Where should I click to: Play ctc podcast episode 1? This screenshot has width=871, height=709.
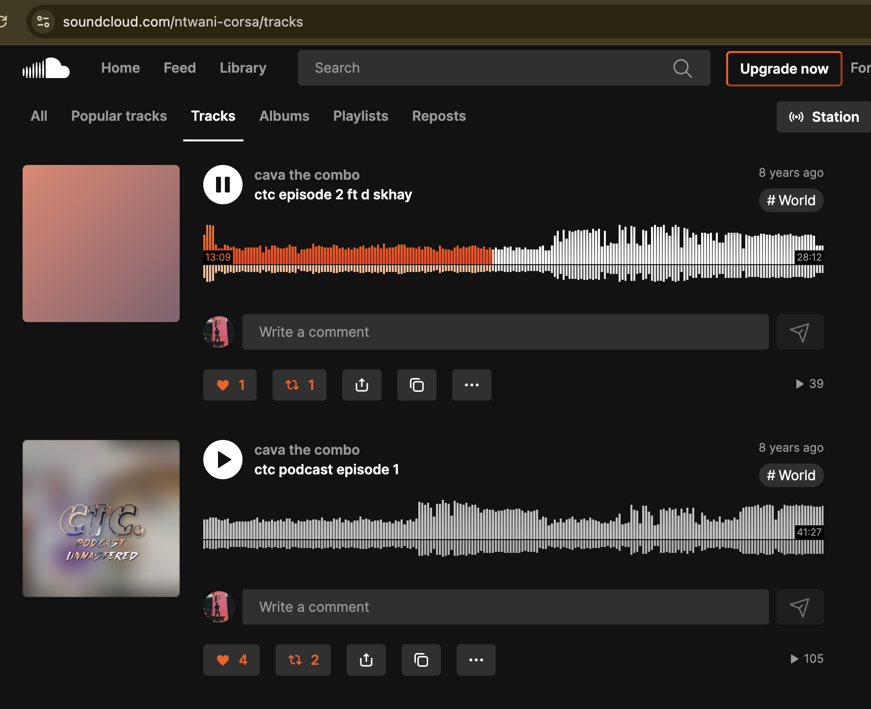[223, 460]
